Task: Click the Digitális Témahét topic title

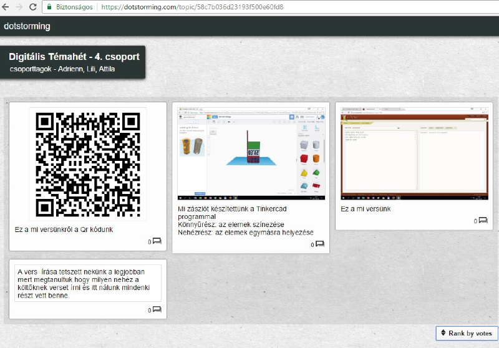Action: tap(74, 57)
